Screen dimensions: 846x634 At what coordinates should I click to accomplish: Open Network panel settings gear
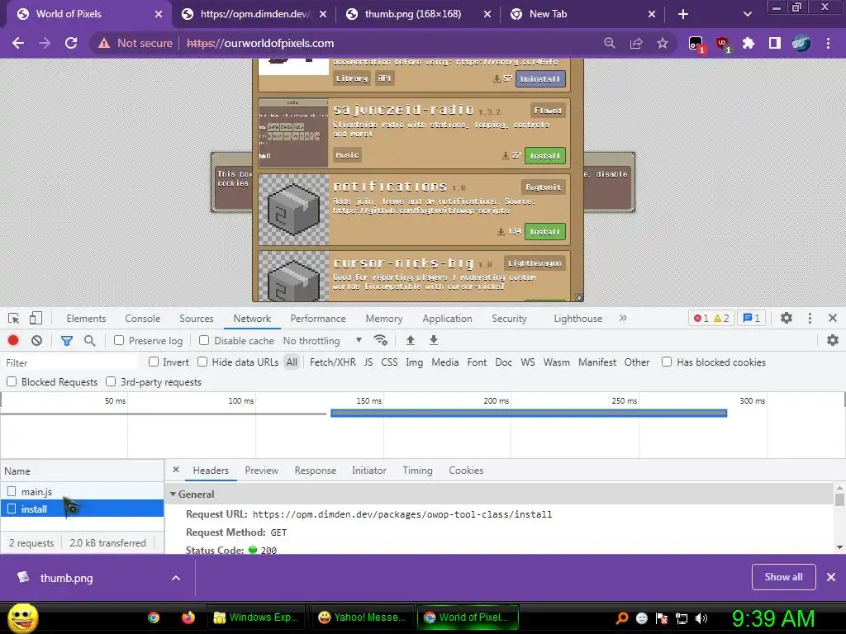[x=833, y=340]
